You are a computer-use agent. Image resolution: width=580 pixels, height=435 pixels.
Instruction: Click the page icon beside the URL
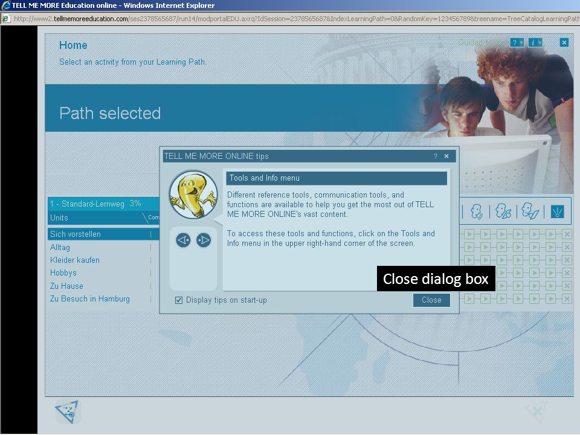6,19
